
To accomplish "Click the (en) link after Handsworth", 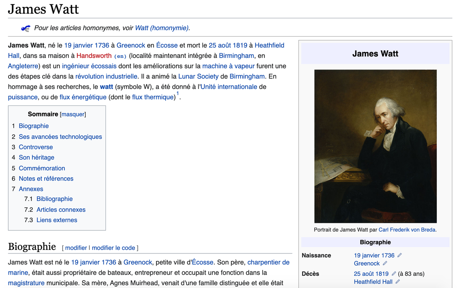I will coord(120,56).
